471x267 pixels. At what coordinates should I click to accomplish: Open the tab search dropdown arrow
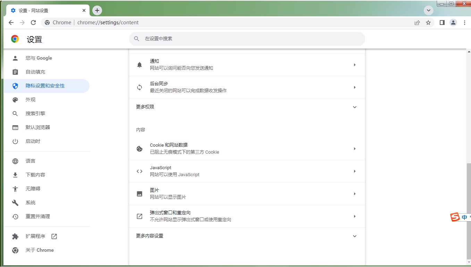tap(429, 10)
